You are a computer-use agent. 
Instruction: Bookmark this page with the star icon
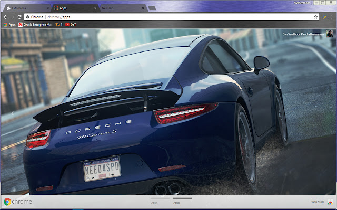(315, 17)
